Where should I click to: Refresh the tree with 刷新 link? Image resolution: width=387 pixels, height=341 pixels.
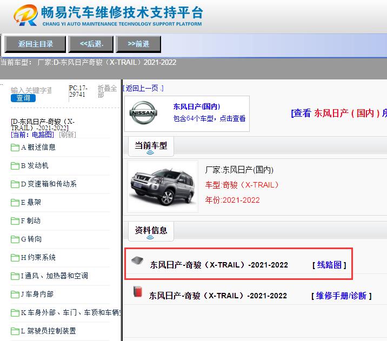pos(68,135)
